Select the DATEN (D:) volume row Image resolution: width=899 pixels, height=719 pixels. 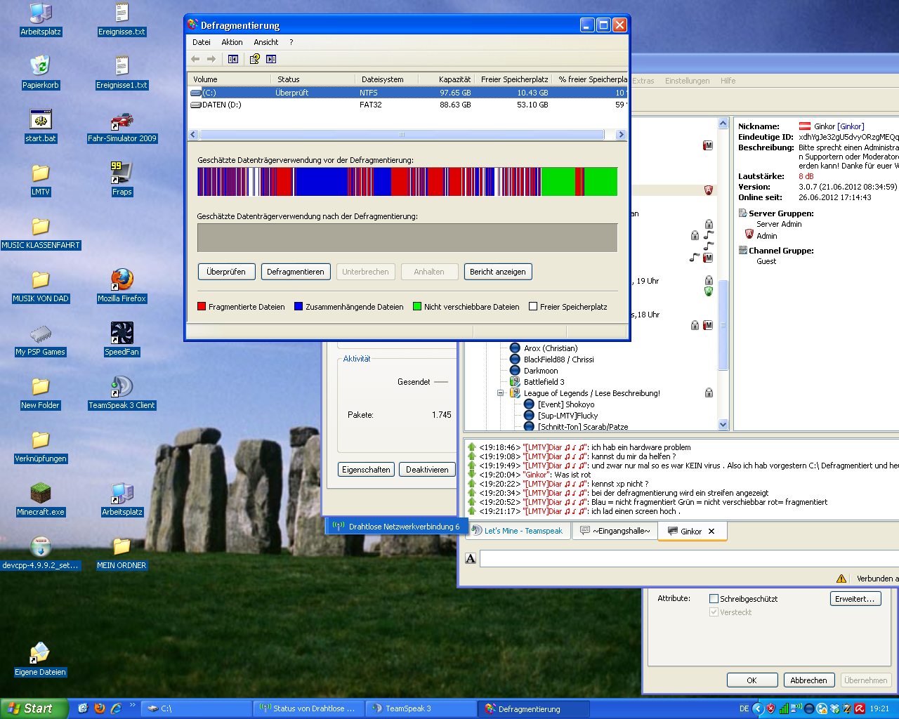(x=222, y=105)
